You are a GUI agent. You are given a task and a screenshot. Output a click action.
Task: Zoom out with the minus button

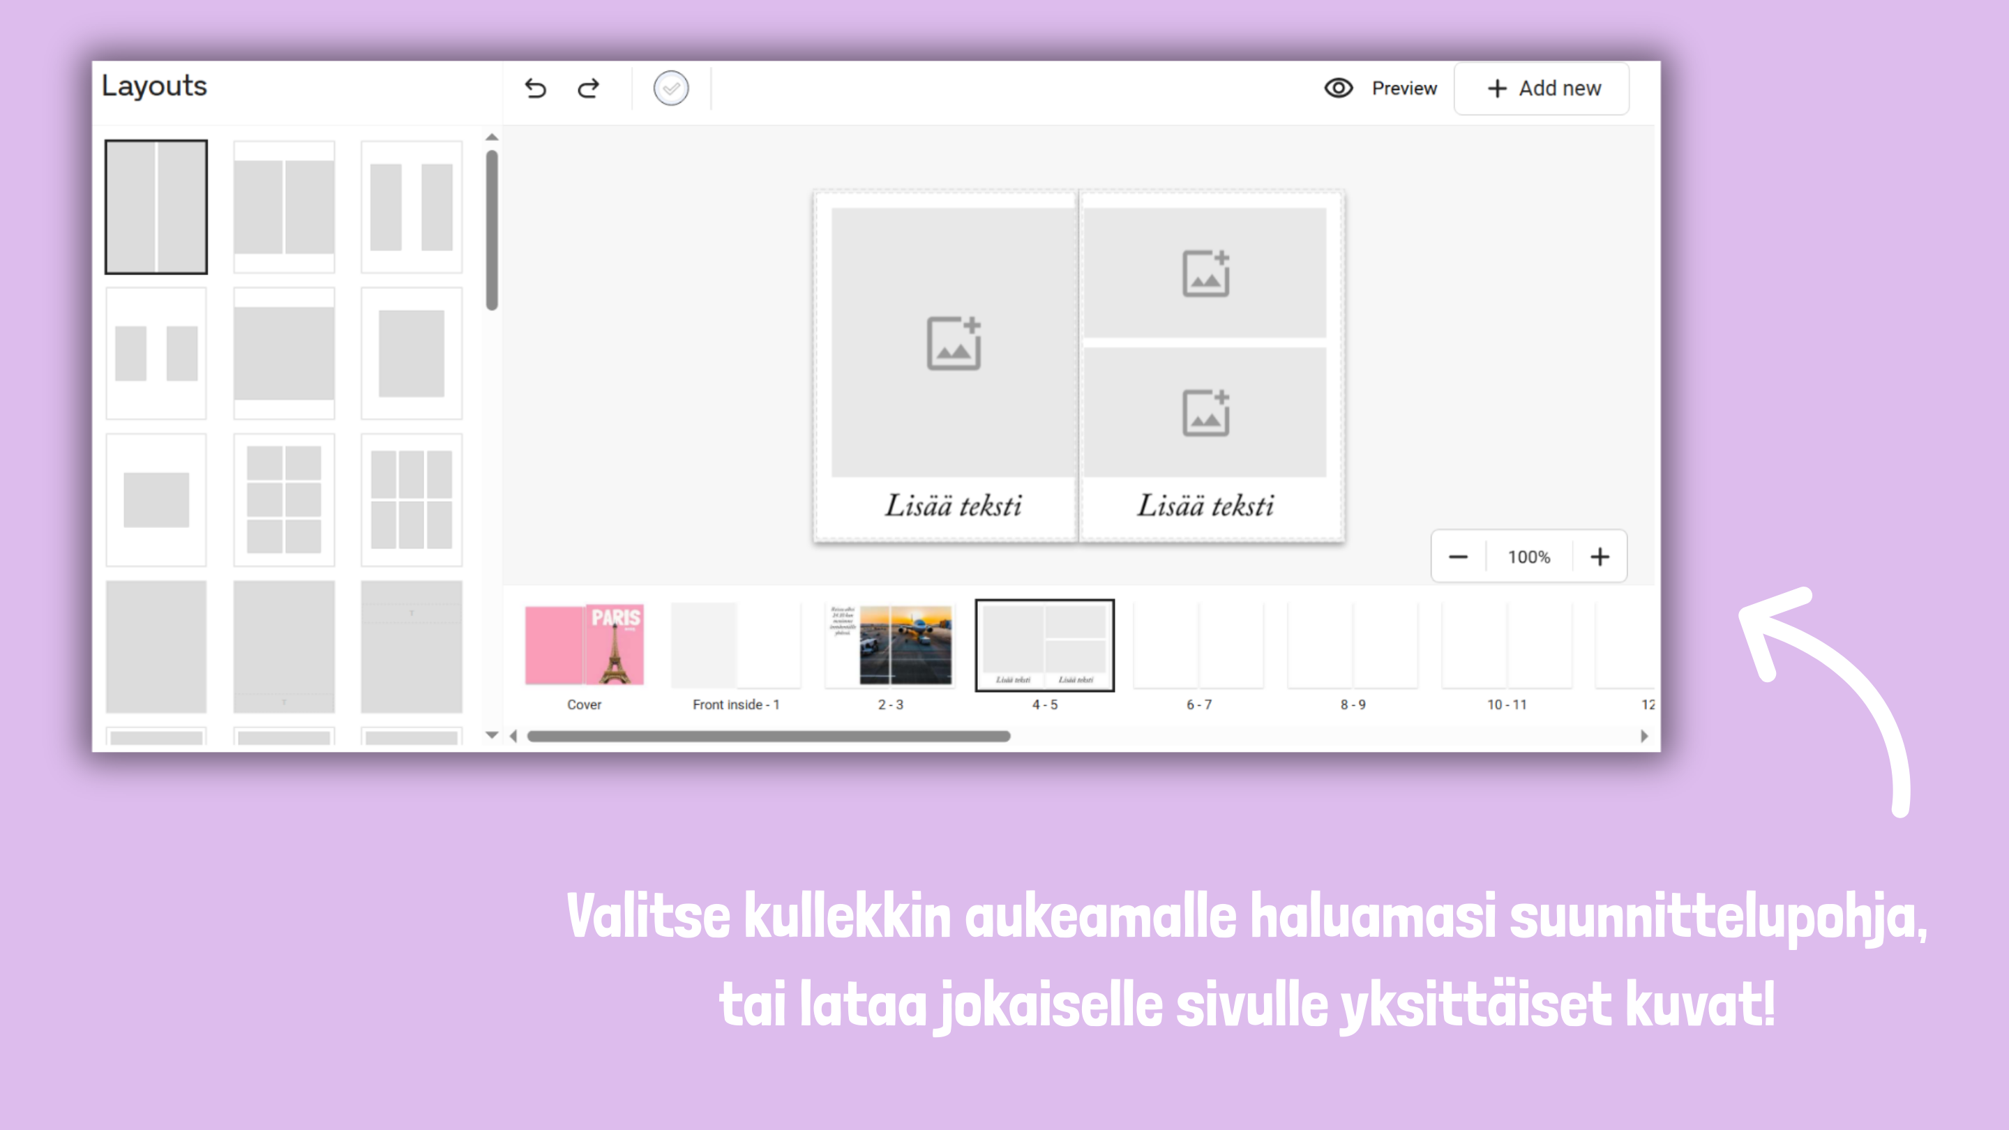(1458, 557)
